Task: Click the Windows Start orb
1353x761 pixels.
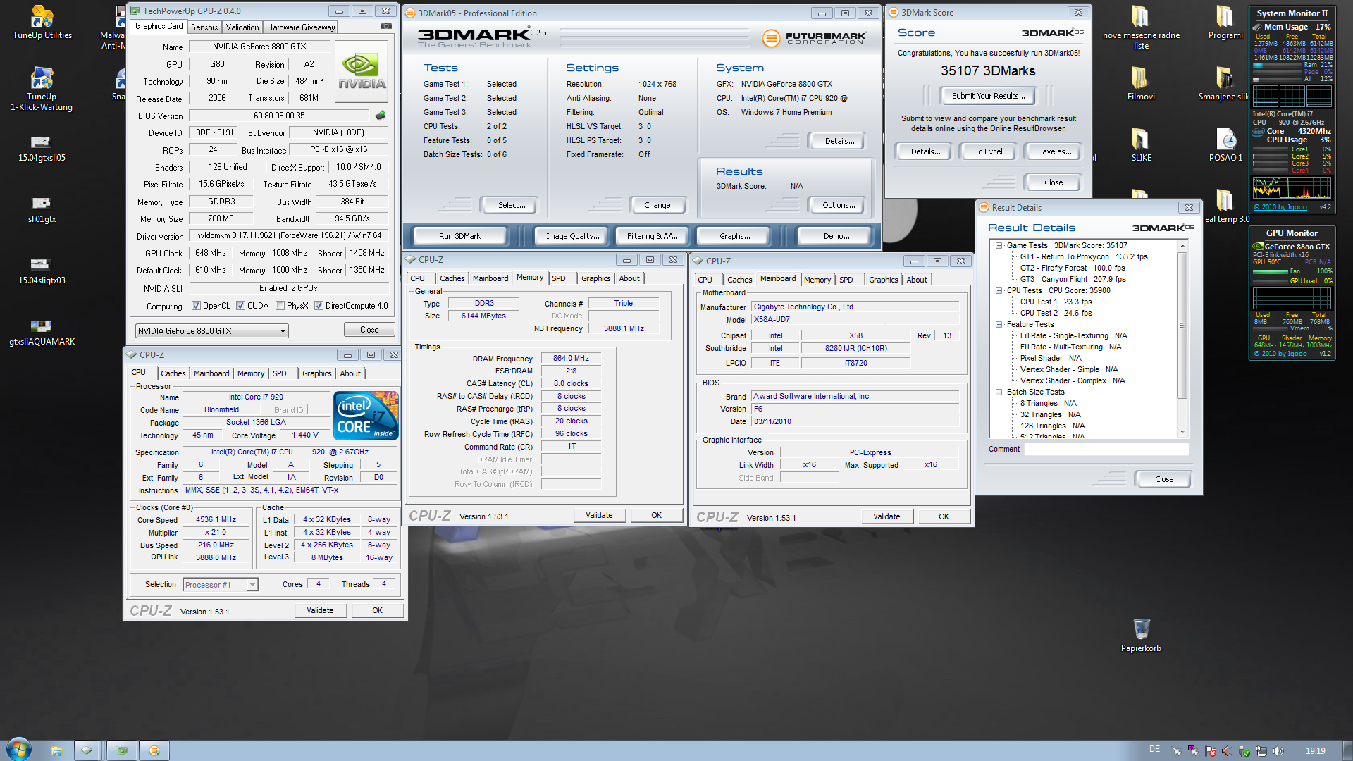Action: coord(18,750)
